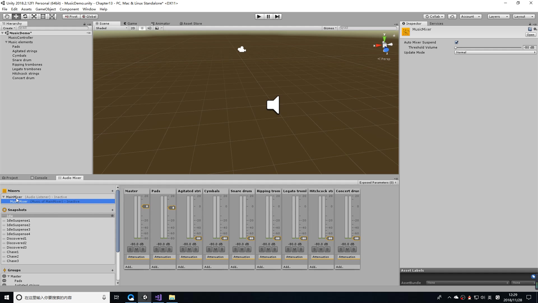Select the Hand tool in toolbar
The image size is (538, 303).
7,17
